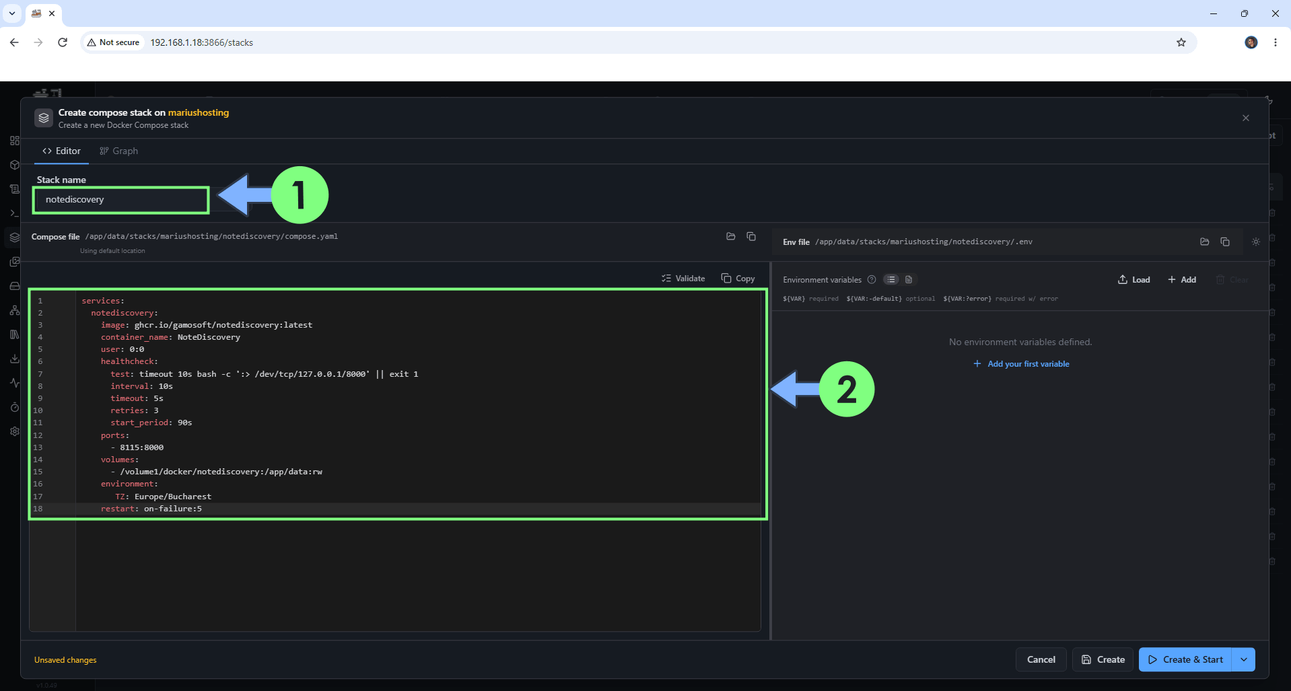Open the activity pulse icon in sidebar

(x=15, y=383)
